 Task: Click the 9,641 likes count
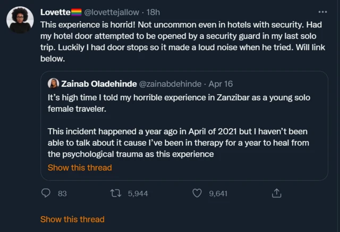[218, 193]
